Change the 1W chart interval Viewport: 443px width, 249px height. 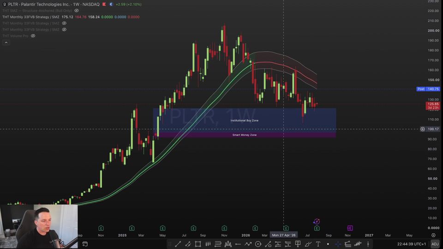pos(76,4)
